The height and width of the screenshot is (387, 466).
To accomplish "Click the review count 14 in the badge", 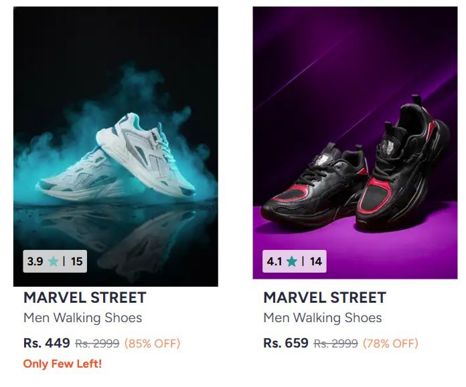I will click(x=316, y=261).
